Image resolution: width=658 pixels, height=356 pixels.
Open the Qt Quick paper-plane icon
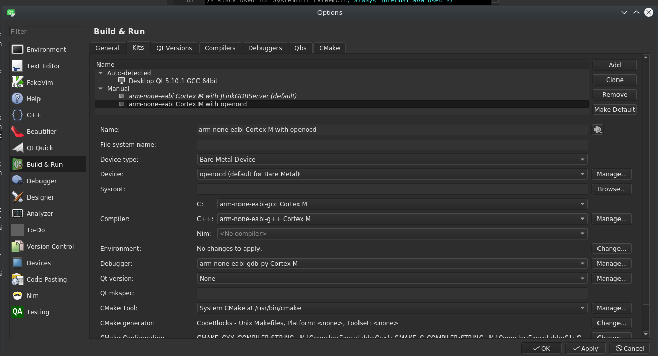click(x=17, y=148)
